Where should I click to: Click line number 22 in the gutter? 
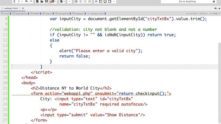click(x=5, y=93)
